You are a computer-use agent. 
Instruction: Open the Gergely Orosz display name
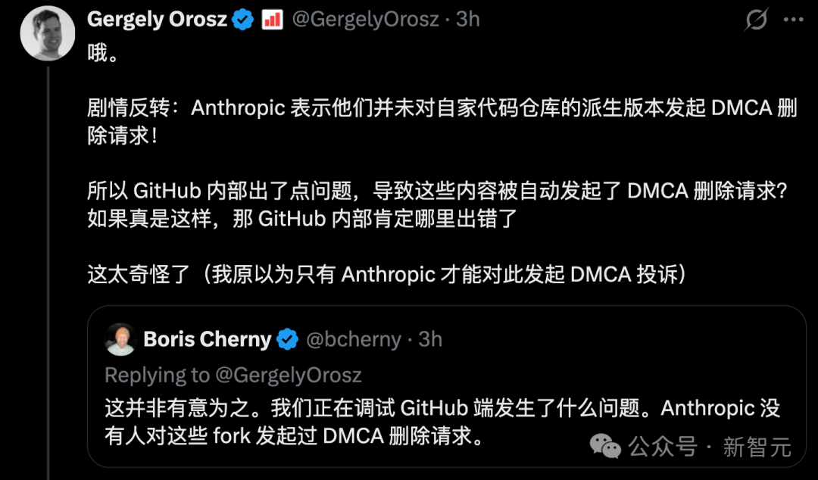158,20
